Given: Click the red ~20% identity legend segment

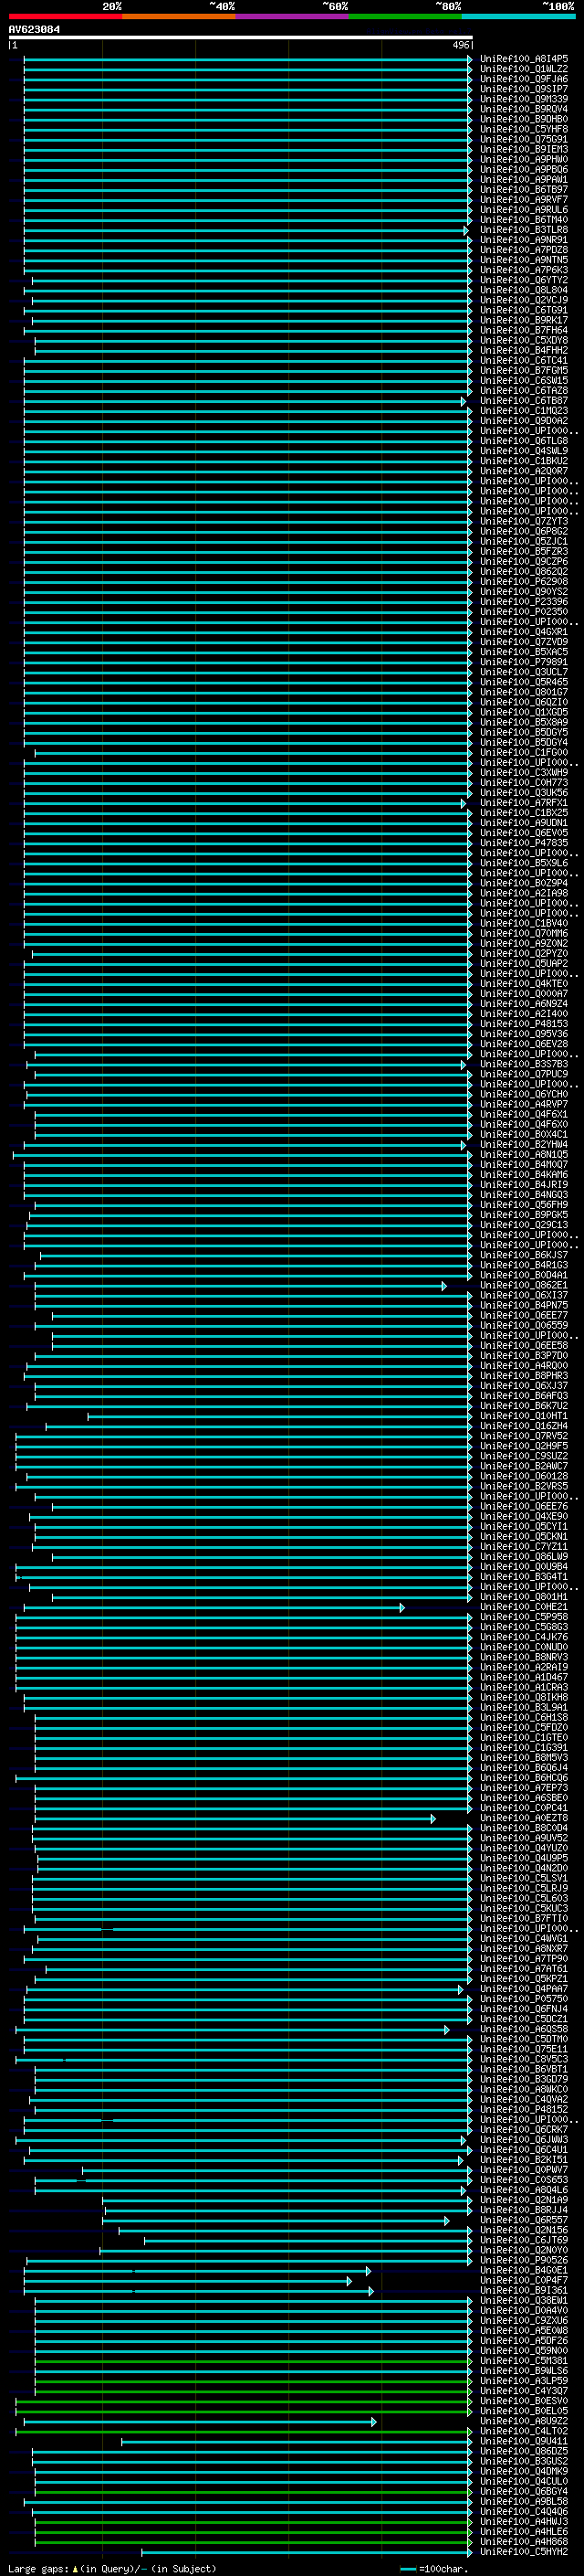Looking at the screenshot, I should pyautogui.click(x=65, y=16).
